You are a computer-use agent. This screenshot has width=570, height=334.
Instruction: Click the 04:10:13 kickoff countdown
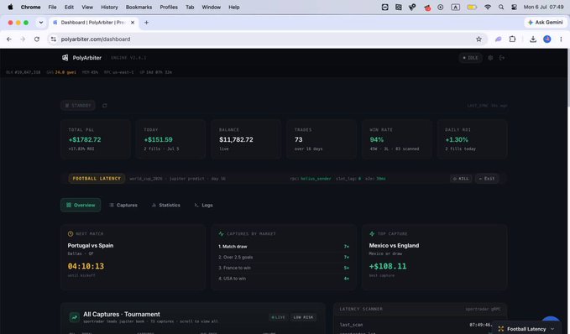(86, 266)
